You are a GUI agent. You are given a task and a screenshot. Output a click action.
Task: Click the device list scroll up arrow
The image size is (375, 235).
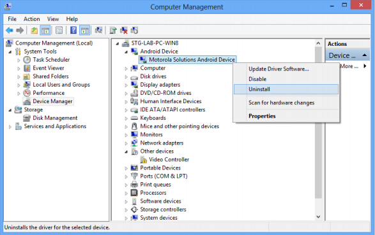[318, 43]
